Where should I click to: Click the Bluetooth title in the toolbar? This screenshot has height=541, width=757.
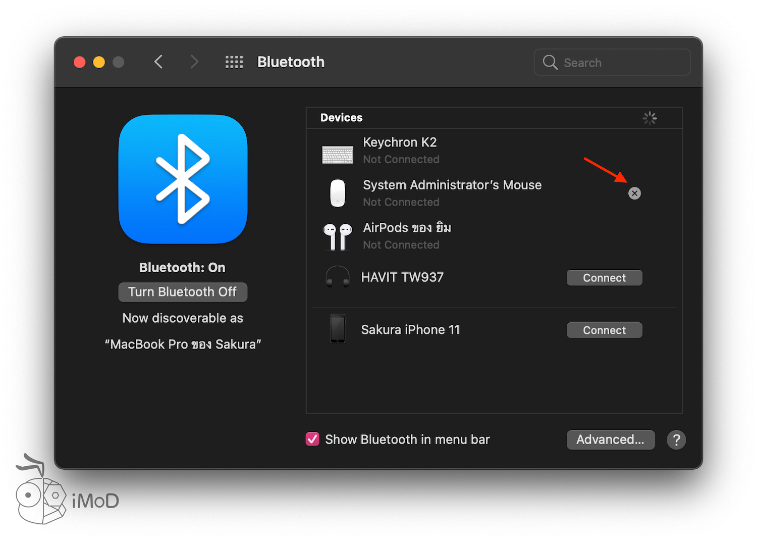click(291, 62)
